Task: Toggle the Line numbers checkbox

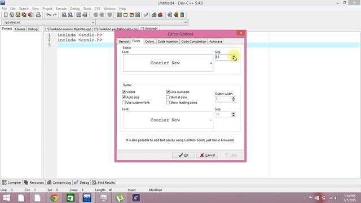Action: point(168,92)
